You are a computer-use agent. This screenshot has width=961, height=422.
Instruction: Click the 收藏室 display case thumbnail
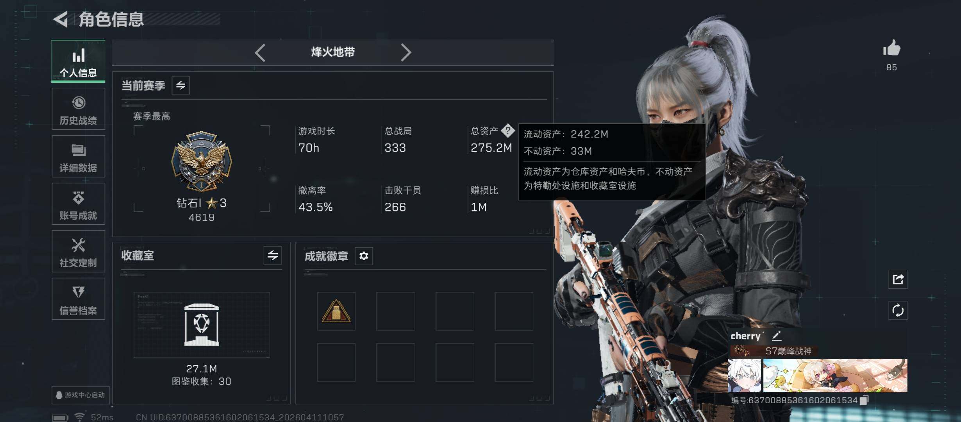(x=202, y=325)
